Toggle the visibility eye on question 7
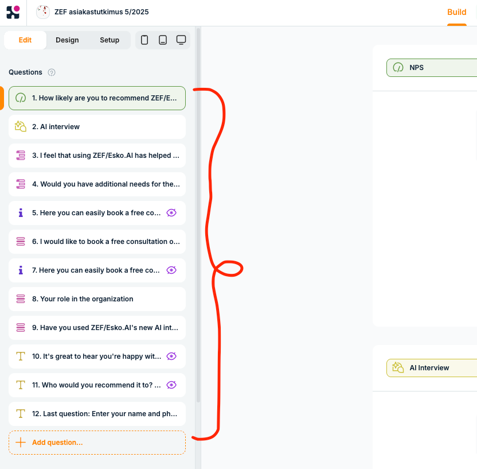The width and height of the screenshot is (477, 469). click(x=171, y=270)
